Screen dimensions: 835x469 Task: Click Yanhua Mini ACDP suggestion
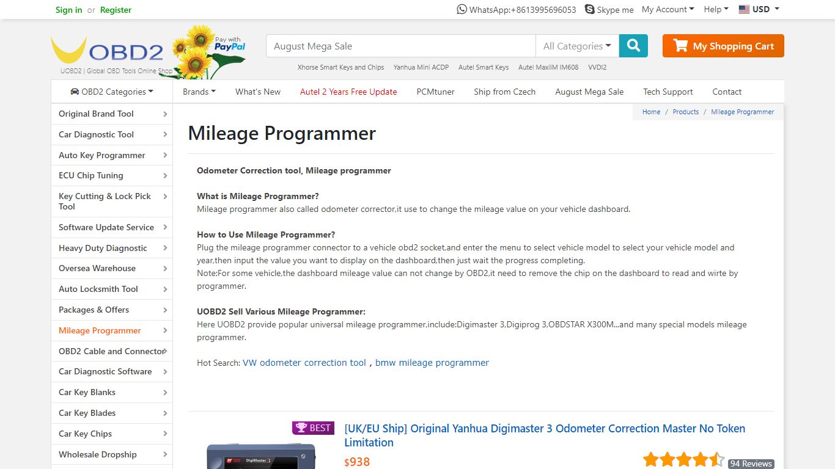coord(421,67)
